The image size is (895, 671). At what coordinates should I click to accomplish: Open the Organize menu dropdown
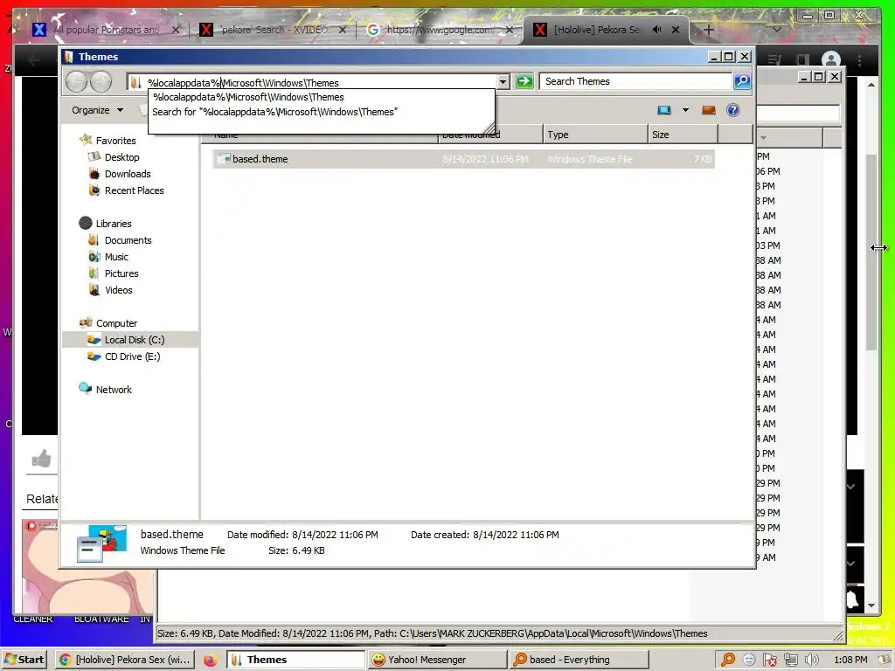coord(97,110)
